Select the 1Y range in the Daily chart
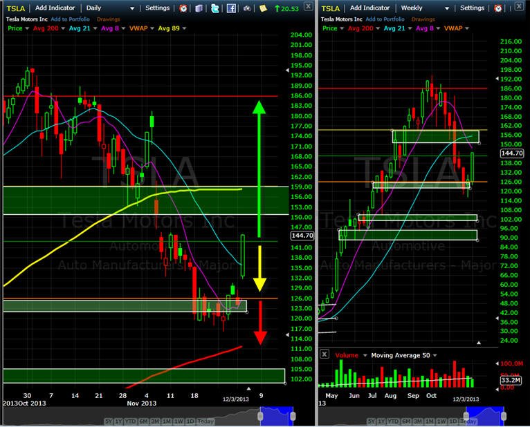This screenshot has width=530, height=427. (118, 421)
